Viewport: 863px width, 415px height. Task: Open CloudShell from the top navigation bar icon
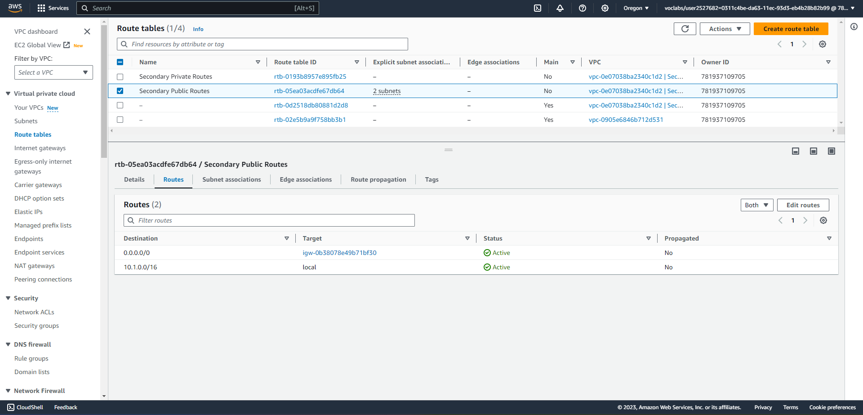point(537,8)
